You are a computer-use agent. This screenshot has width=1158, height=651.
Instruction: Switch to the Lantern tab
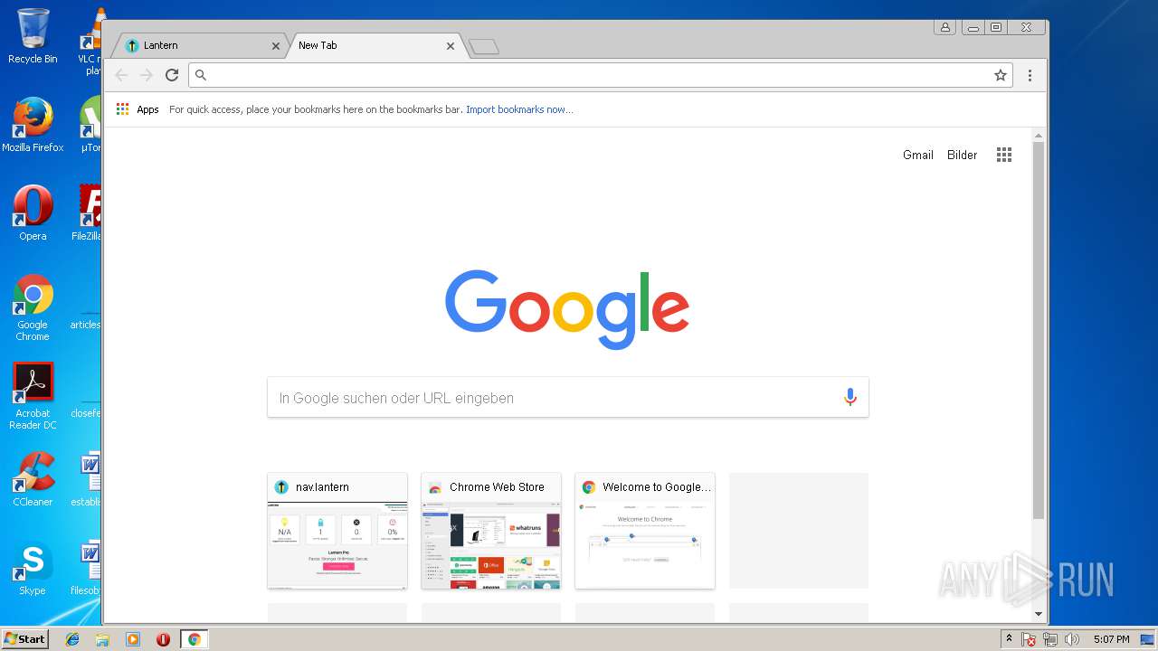tap(201, 45)
